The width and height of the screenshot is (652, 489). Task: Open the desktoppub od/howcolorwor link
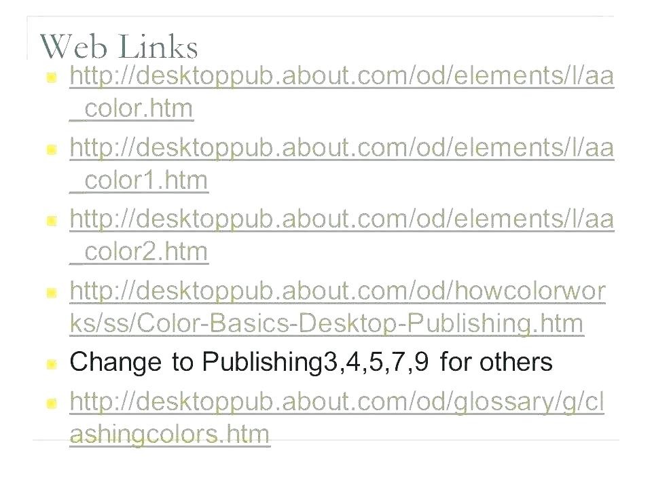click(x=338, y=291)
